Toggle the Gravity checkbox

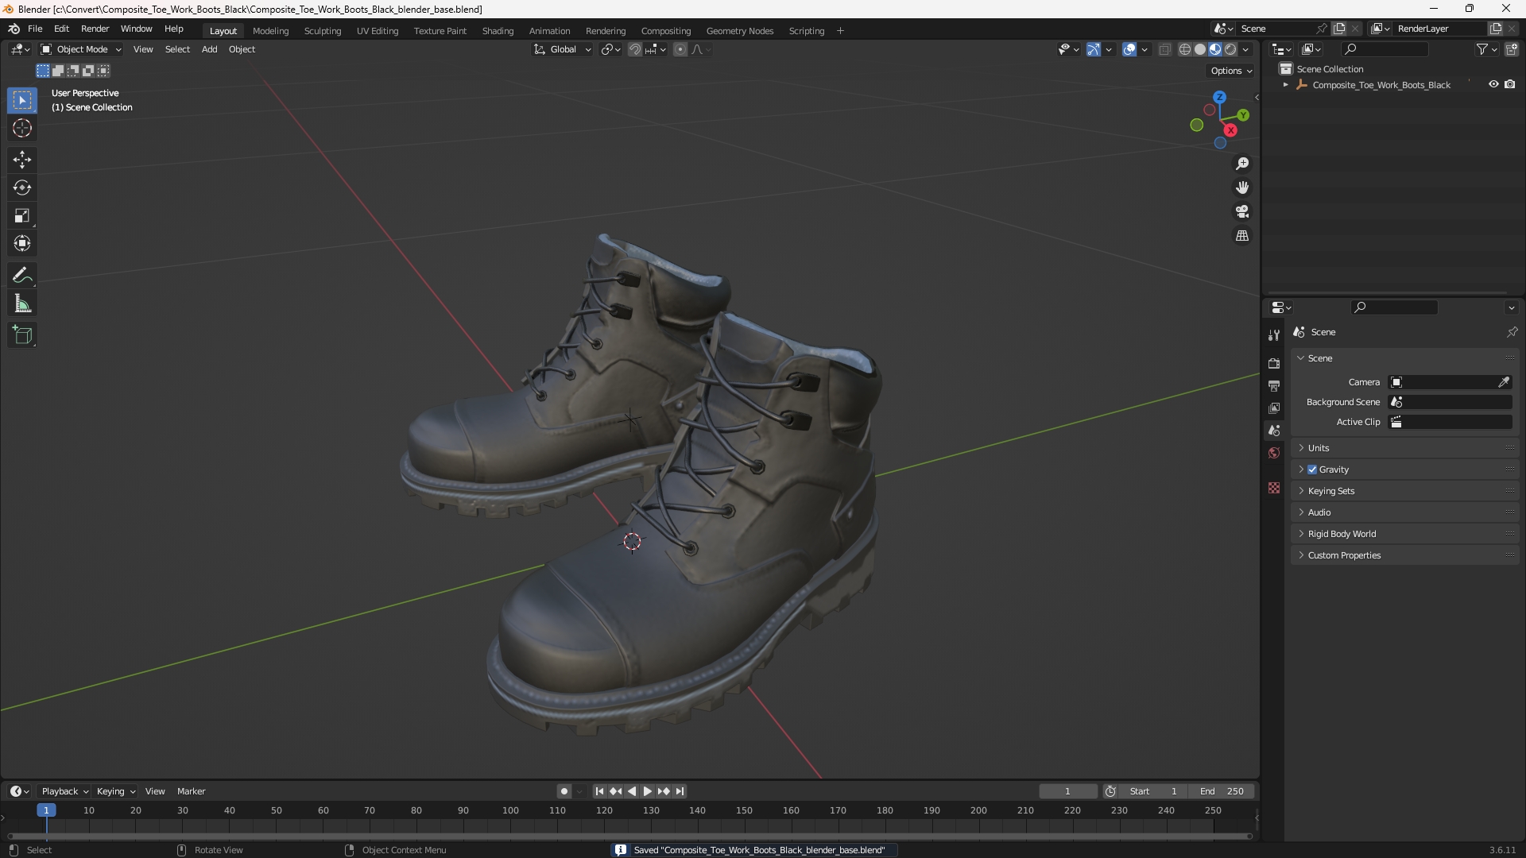(1312, 470)
